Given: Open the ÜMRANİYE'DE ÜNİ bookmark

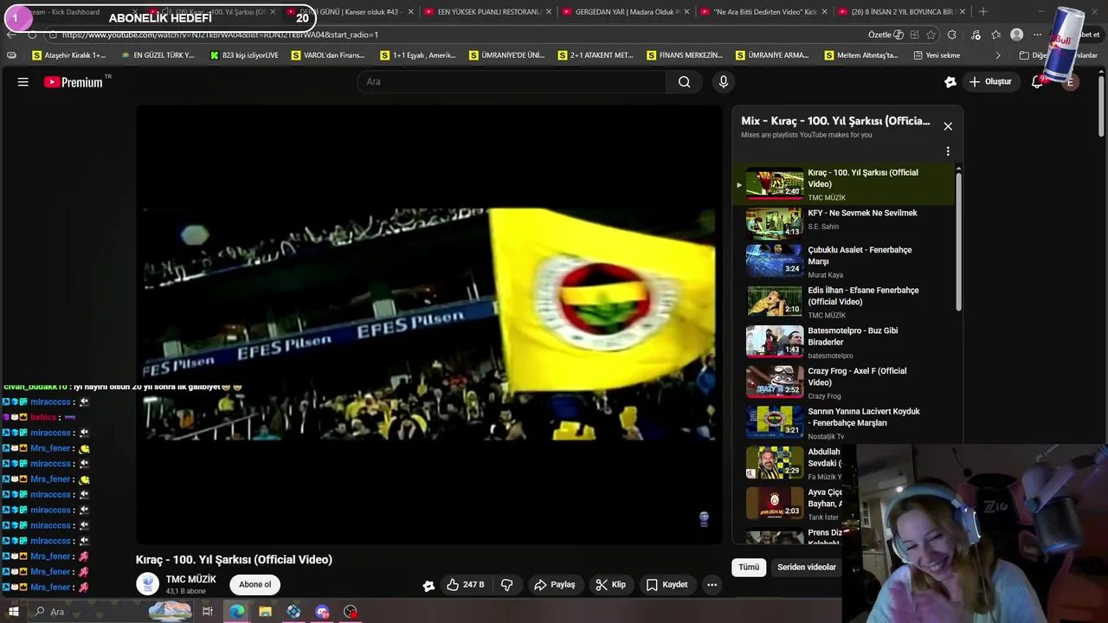Looking at the screenshot, I should tap(506, 55).
